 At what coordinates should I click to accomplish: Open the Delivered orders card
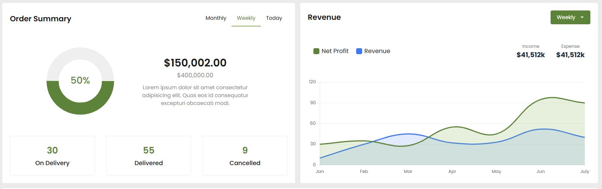point(149,156)
